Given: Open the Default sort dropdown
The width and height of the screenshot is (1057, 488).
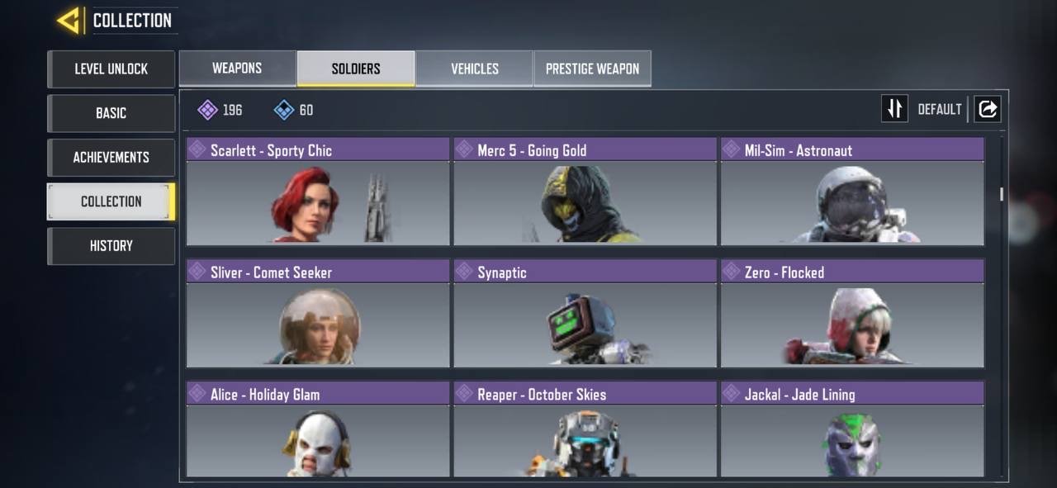Looking at the screenshot, I should [x=940, y=109].
